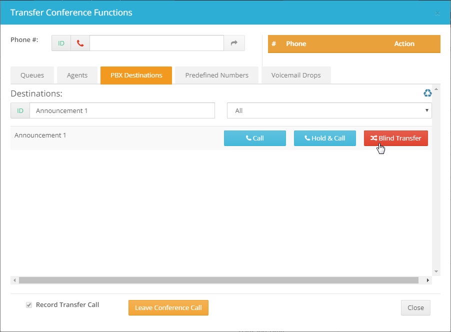Click the red phone handset icon
This screenshot has width=451, height=332.
(80, 43)
